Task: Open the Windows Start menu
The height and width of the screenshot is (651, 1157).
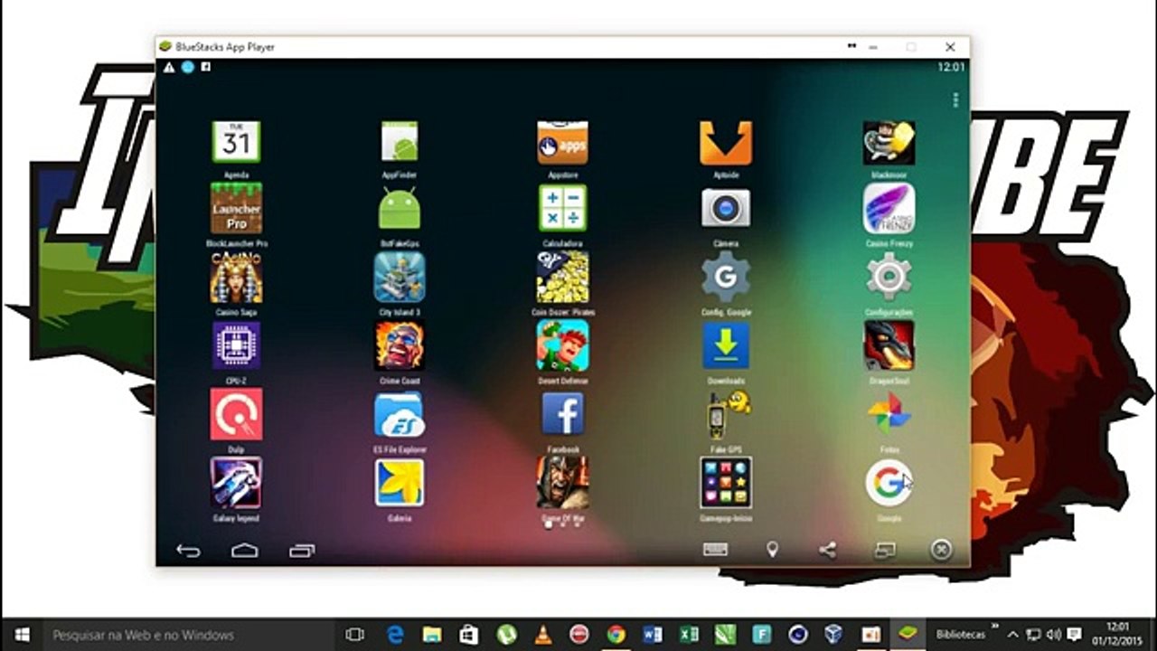Action: 22,635
